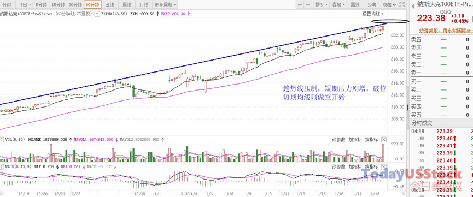The width and height of the screenshot is (473, 197).
Task: Close the MACD indicator panel
Action: pos(383,166)
